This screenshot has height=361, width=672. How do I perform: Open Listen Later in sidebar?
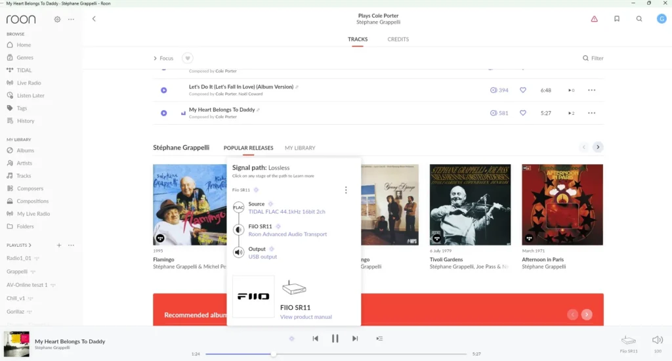pyautogui.click(x=26, y=96)
